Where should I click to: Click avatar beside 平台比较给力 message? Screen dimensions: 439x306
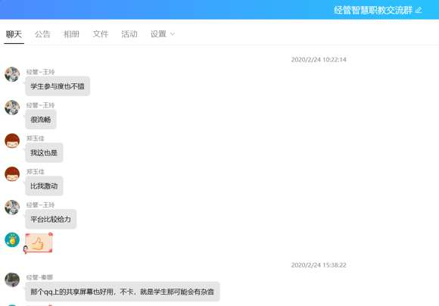click(12, 208)
